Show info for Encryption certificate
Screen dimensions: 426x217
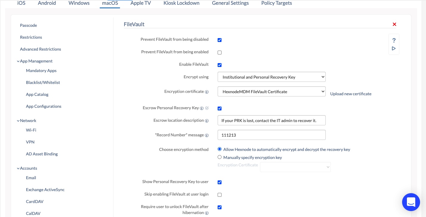click(x=207, y=92)
